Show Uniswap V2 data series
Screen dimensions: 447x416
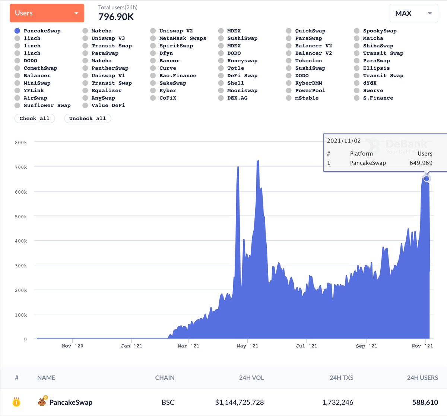coord(171,31)
